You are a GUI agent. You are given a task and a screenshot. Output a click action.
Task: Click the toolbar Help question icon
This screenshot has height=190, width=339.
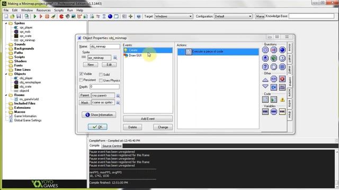coord(139,16)
